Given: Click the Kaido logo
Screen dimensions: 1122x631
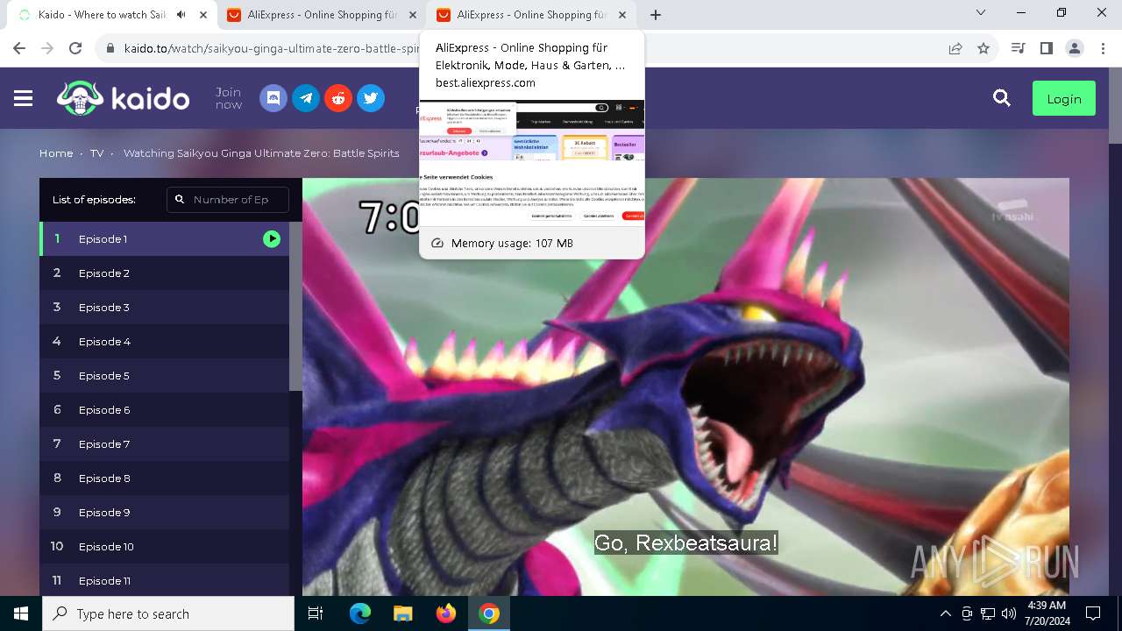Looking at the screenshot, I should 123,98.
